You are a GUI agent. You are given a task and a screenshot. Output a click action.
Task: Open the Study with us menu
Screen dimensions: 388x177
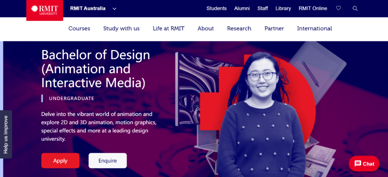121,28
